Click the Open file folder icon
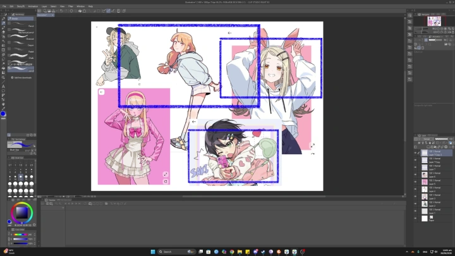 49,11
